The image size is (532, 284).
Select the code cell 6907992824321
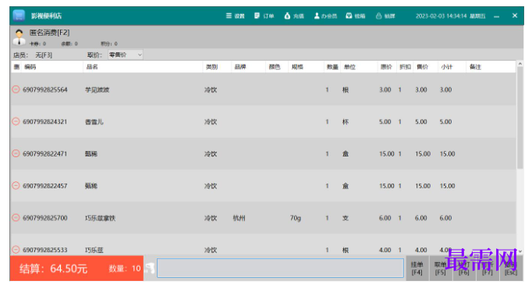pos(45,121)
